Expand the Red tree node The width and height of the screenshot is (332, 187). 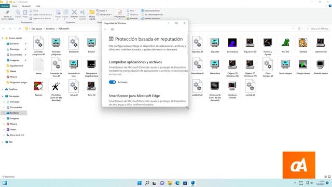3,142
